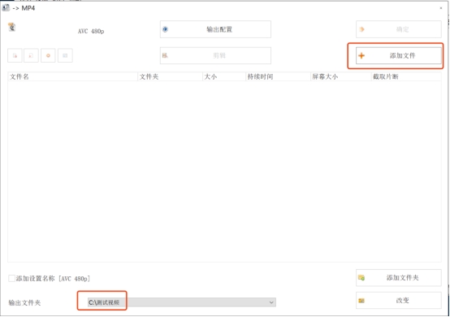Toggle the 添加设置名称 [AVC 480p] checkbox
Image resolution: width=450 pixels, height=317 pixels.
[11, 278]
